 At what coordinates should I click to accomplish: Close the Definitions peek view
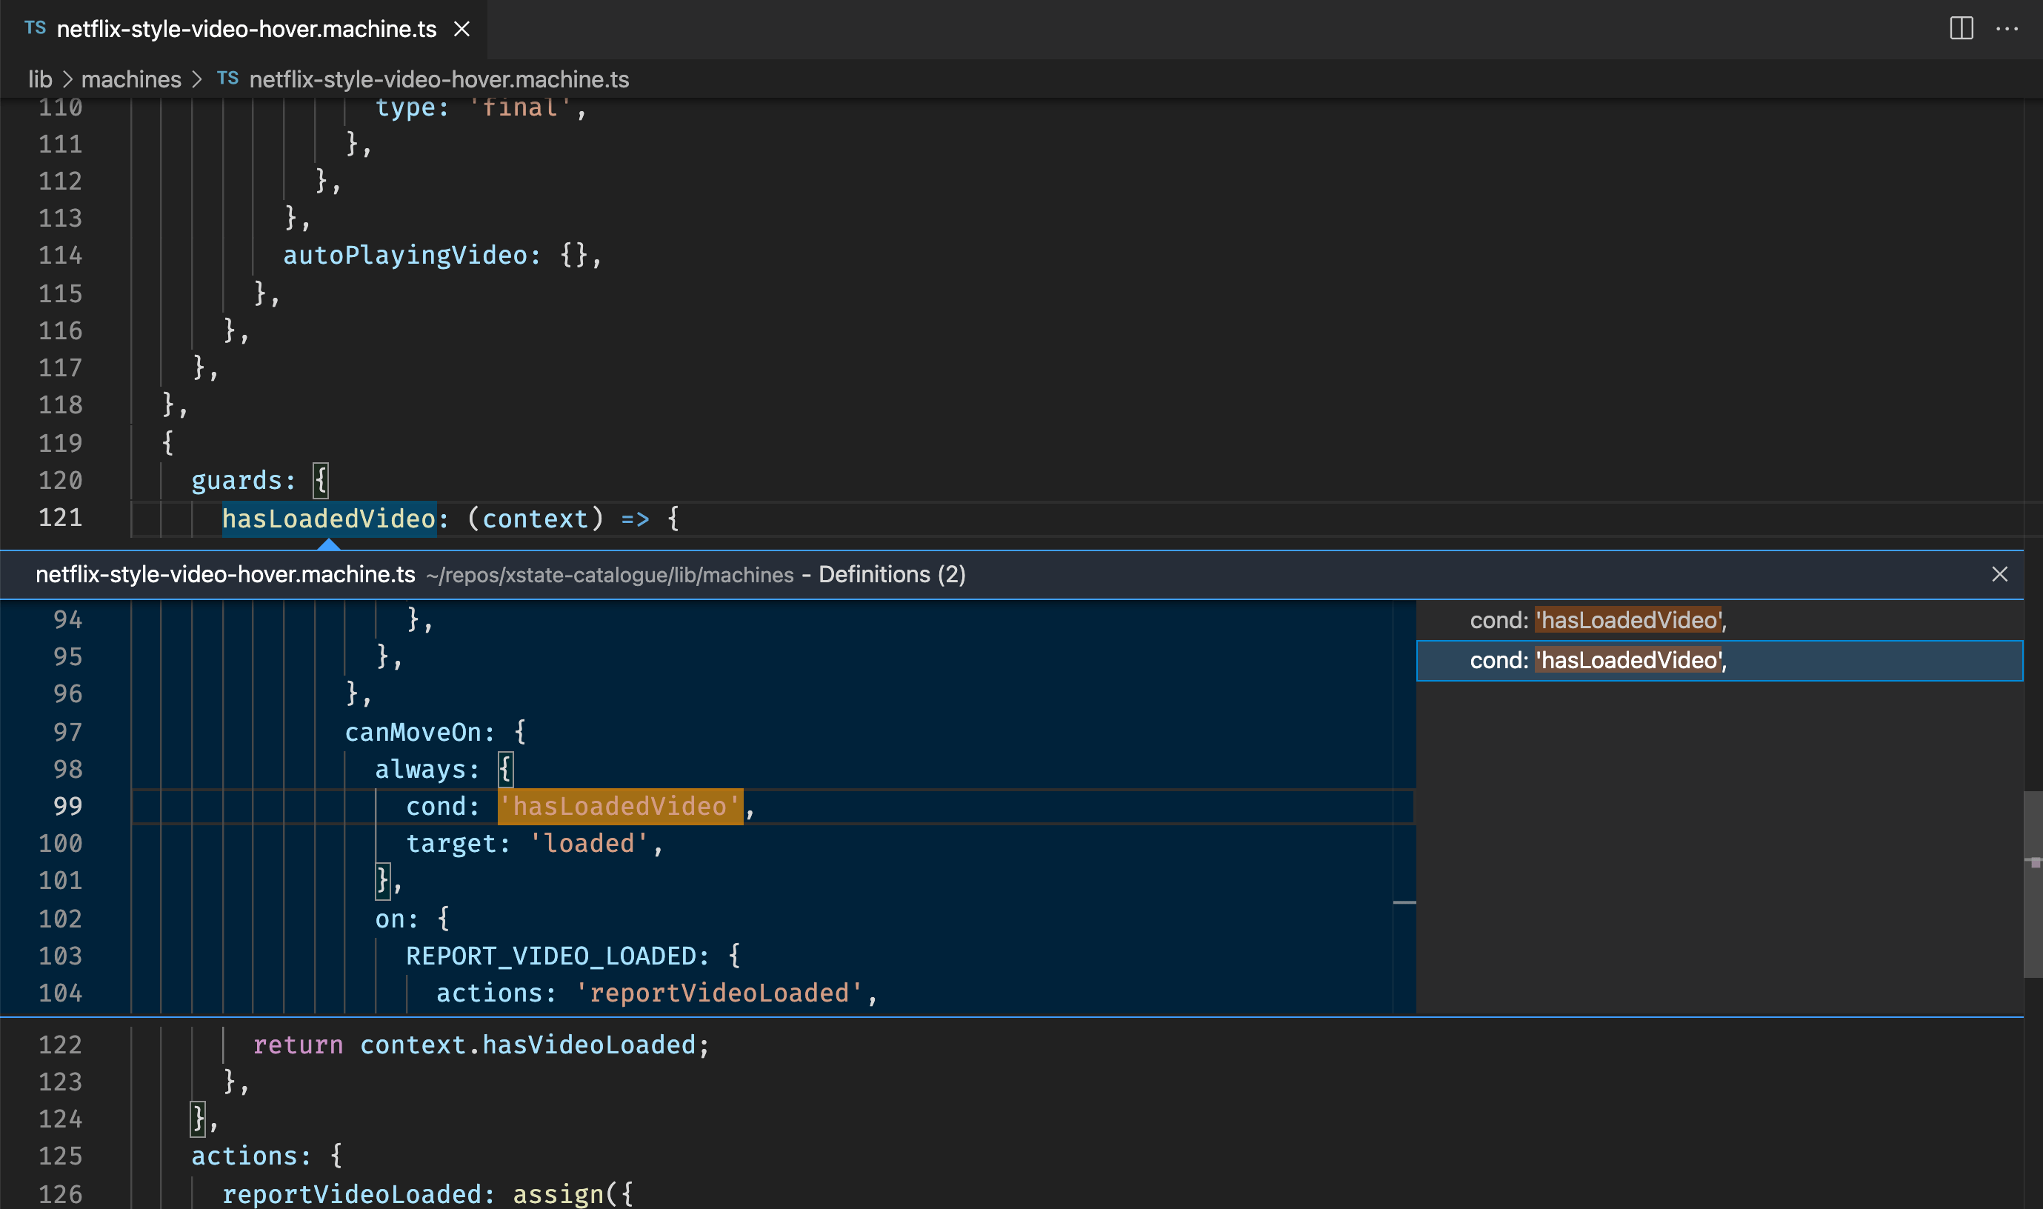click(2001, 574)
